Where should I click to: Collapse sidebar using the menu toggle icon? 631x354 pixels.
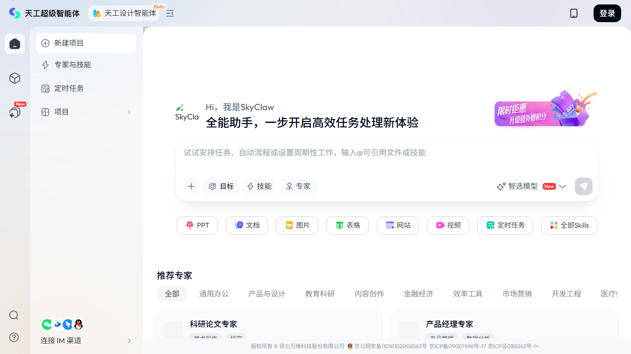coord(170,13)
